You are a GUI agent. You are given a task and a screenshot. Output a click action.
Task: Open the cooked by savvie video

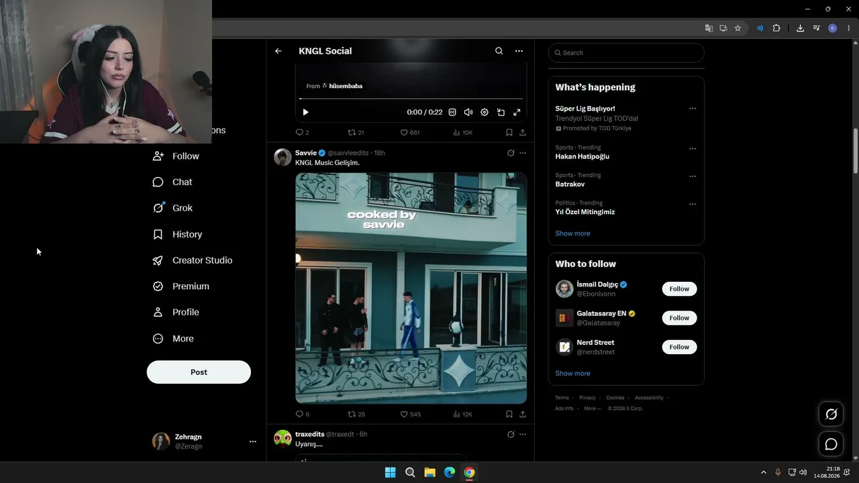point(411,288)
